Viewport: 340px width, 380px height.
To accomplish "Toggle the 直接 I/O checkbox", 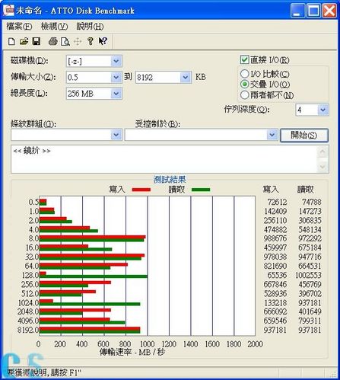I will point(244,59).
